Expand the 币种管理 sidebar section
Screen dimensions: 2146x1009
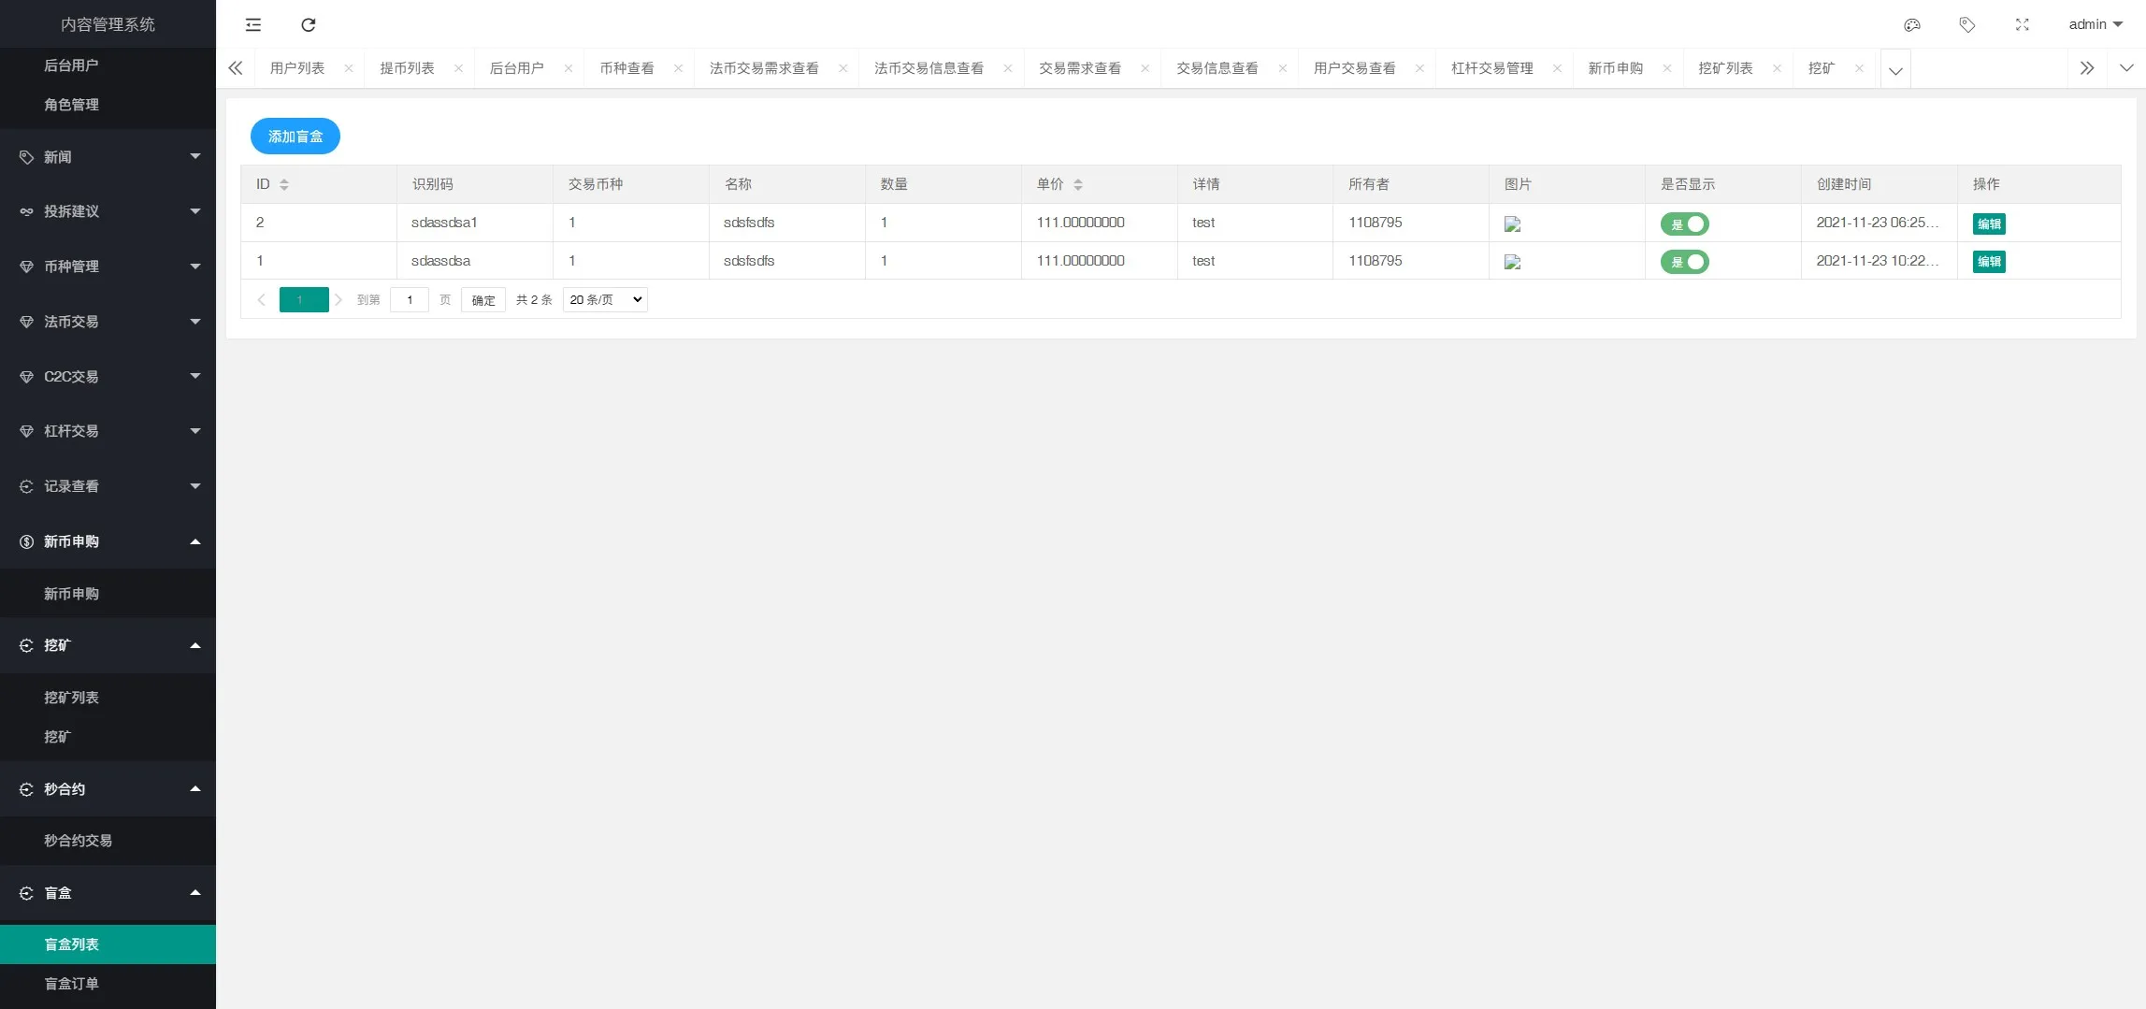[x=108, y=267]
